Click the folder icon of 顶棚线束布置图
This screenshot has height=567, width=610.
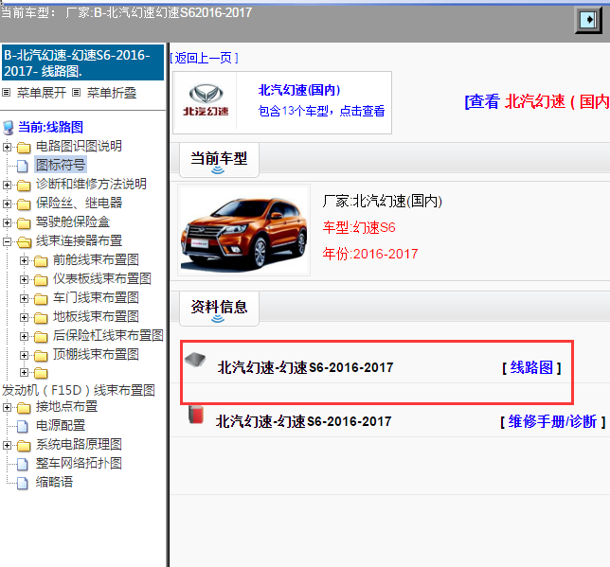tap(41, 356)
